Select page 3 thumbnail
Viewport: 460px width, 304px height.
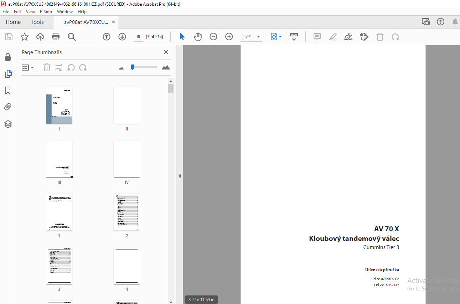(x=59, y=266)
